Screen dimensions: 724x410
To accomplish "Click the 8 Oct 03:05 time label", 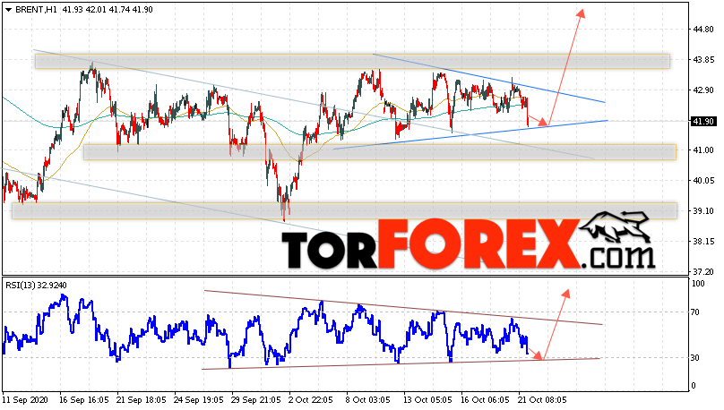I will [x=368, y=400].
